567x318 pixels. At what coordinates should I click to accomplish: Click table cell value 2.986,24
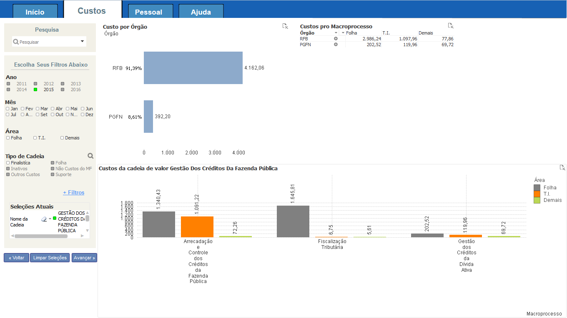pos(372,39)
